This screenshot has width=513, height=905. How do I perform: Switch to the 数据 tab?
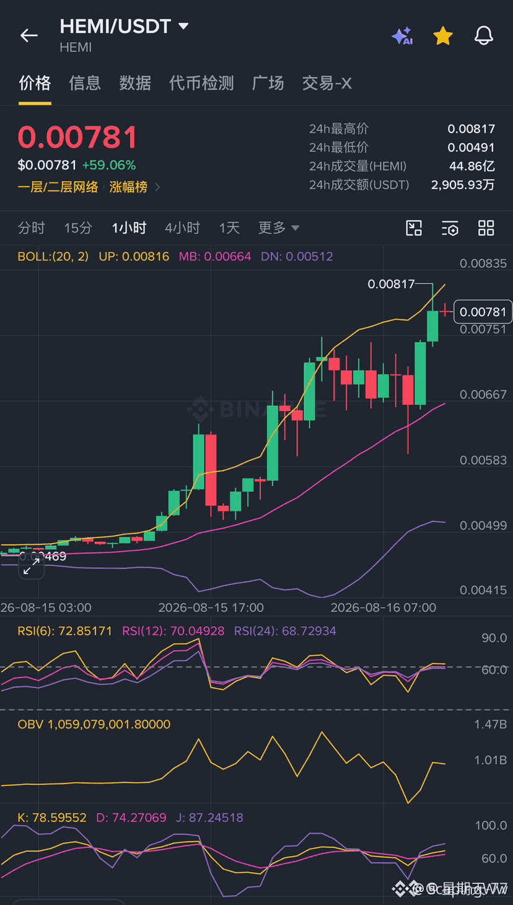pyautogui.click(x=135, y=83)
